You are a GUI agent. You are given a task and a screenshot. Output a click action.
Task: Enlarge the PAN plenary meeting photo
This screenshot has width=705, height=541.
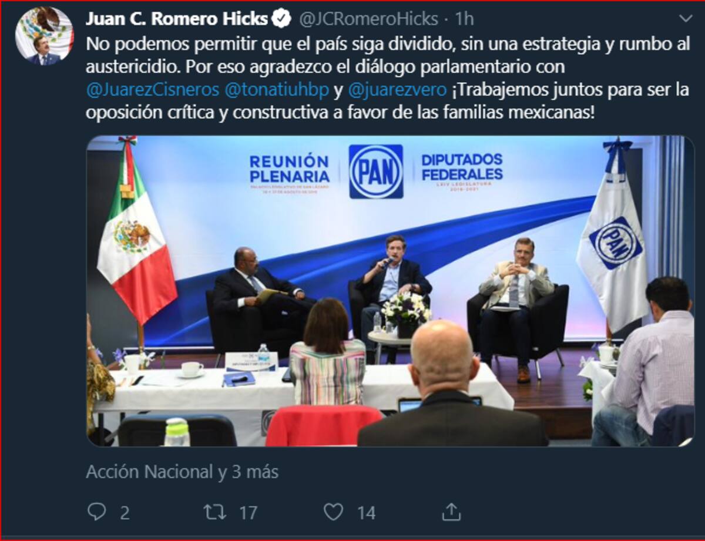pyautogui.click(x=390, y=291)
